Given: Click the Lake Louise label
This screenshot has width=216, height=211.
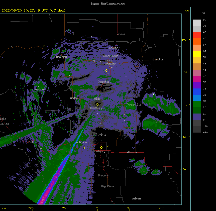Looking at the screenshot, I should click(x=5, y=121).
